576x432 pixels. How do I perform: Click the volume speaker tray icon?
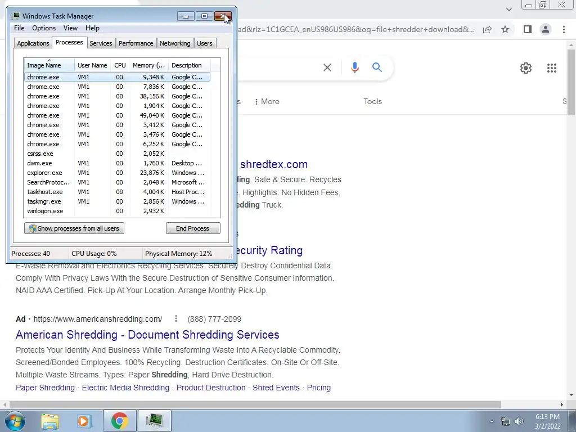(x=519, y=421)
